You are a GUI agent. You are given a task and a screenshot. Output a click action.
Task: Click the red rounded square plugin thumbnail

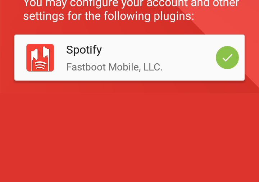40,58
